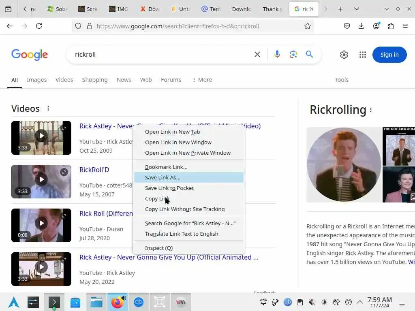Open the Firefox account icon
The height and width of the screenshot is (311, 415).
point(376,26)
